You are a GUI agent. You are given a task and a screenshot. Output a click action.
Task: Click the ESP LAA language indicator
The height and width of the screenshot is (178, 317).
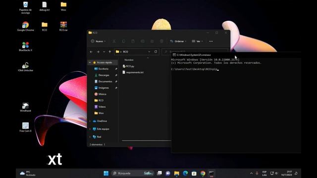264,174
